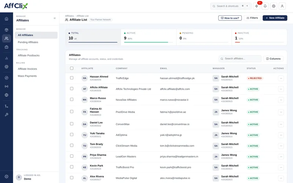Viewport: 293px width, 183px height.
Task: Open the branch workflow icon in sidebar
Action: [6, 106]
